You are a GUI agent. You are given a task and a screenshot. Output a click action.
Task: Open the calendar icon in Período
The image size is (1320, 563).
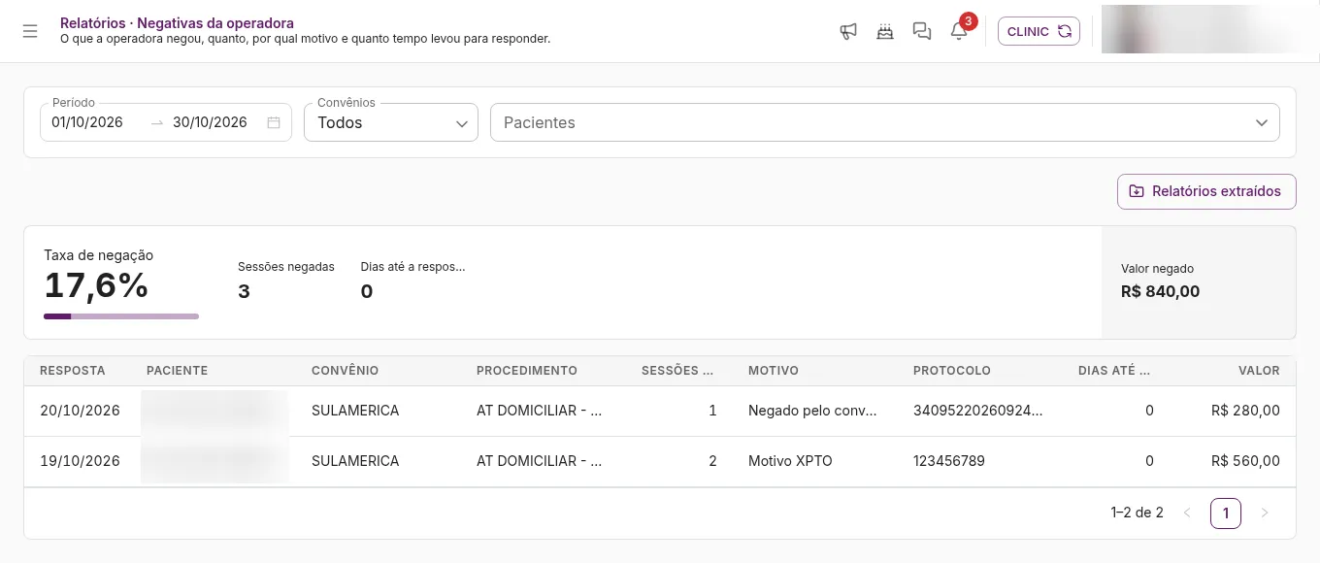pos(274,122)
